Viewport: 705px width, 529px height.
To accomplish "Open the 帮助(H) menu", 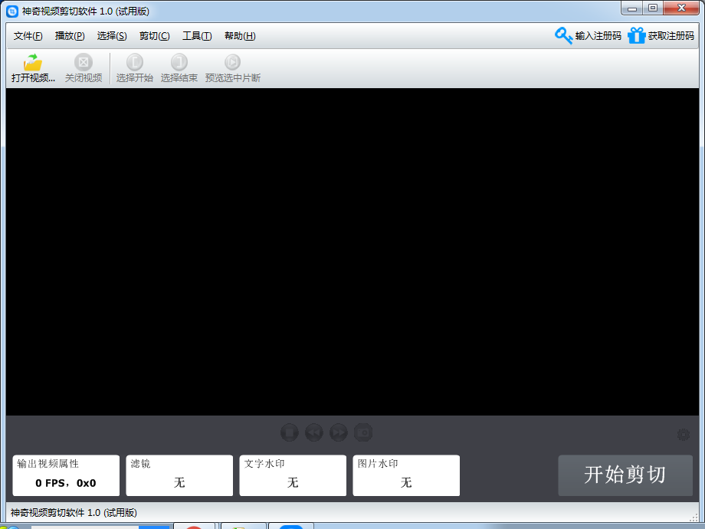I will point(240,36).
